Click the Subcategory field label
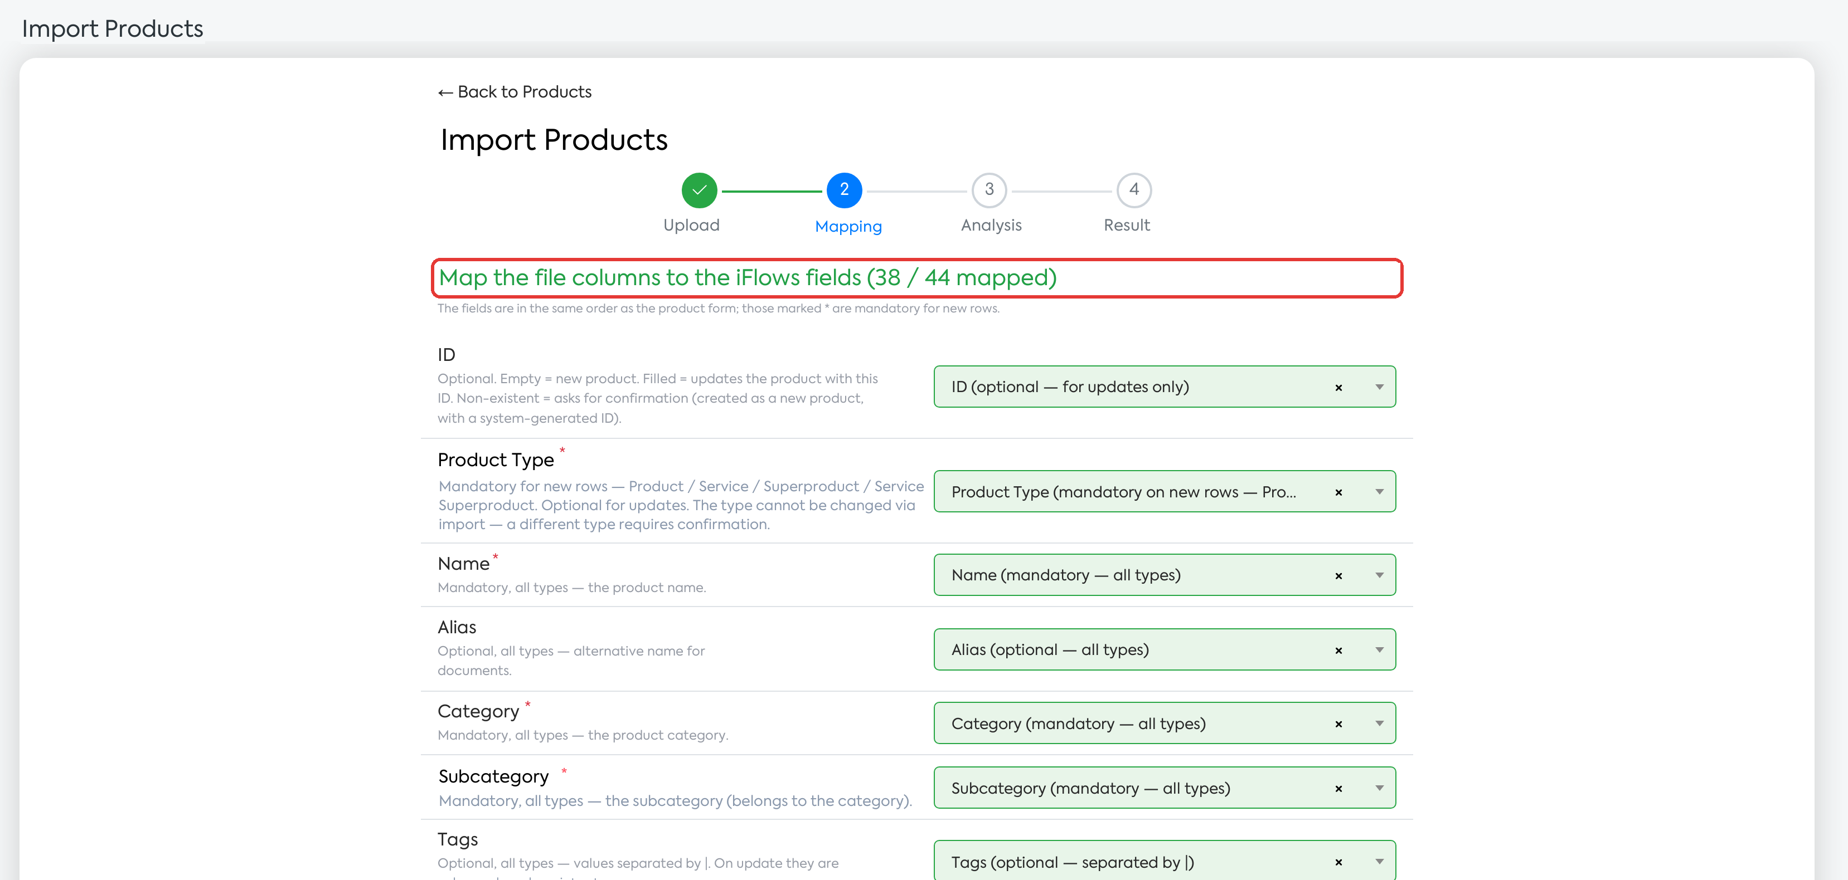Viewport: 1848px width, 880px height. (x=493, y=777)
